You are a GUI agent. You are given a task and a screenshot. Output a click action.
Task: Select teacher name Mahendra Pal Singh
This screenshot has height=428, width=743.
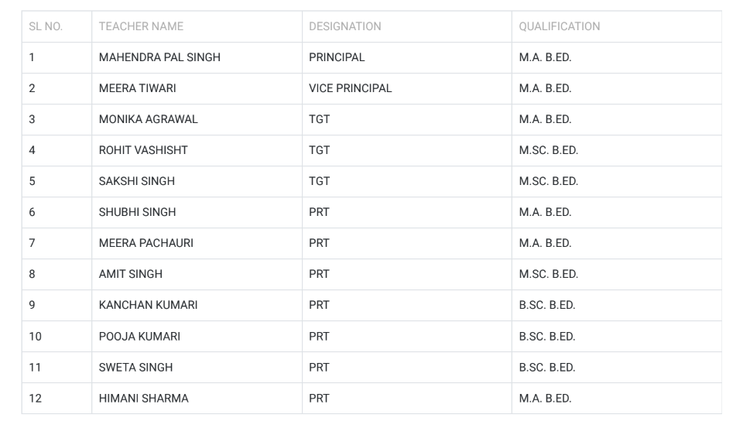point(159,57)
